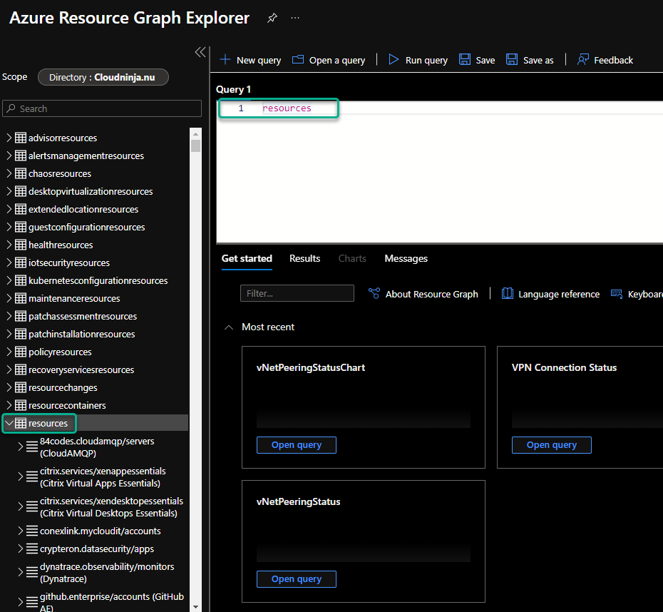Pin the Azure Resource Graph Explorer blade
Viewport: 663px width, 612px height.
click(272, 18)
